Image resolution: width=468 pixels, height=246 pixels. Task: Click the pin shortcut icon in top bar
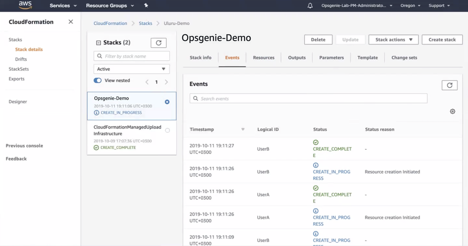[x=146, y=6]
